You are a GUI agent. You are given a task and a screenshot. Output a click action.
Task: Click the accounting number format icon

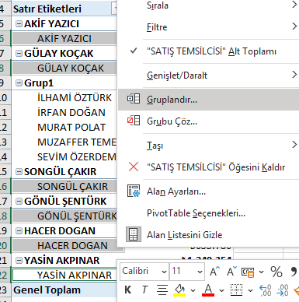pos(248,272)
